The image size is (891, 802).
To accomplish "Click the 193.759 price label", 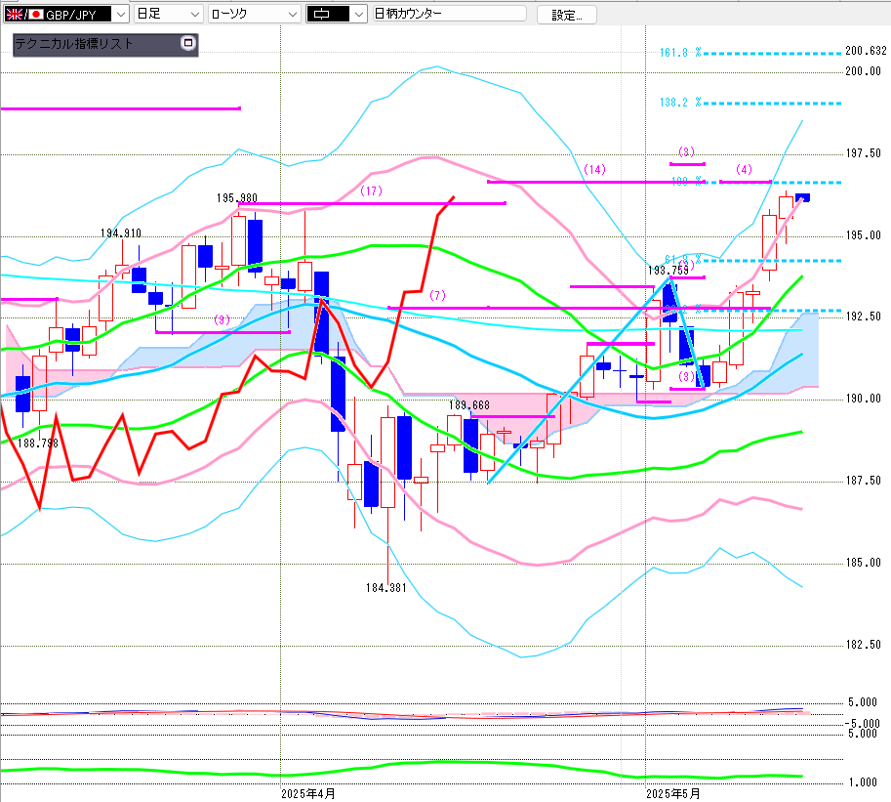I will pos(668,271).
